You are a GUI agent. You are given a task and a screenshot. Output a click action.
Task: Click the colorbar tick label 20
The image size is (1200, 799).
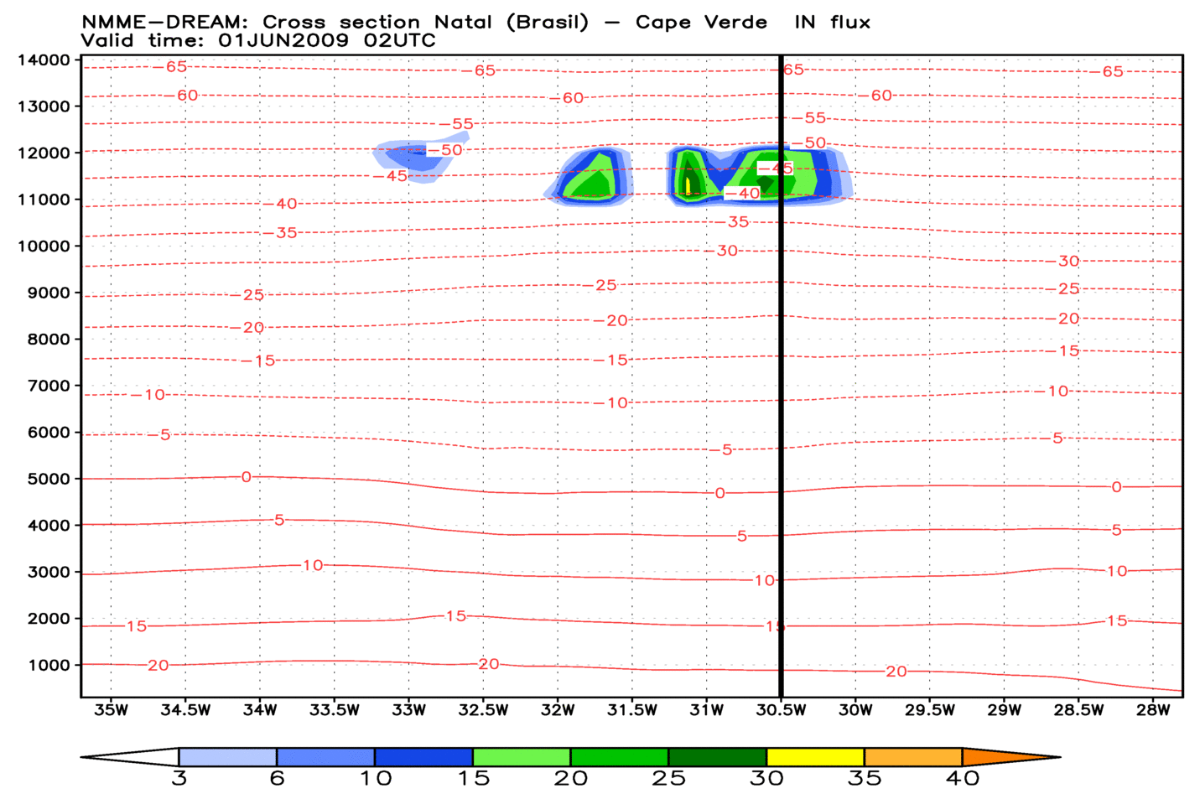click(570, 779)
